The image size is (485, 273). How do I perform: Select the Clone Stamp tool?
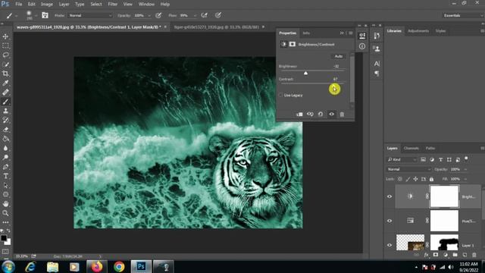click(5, 111)
